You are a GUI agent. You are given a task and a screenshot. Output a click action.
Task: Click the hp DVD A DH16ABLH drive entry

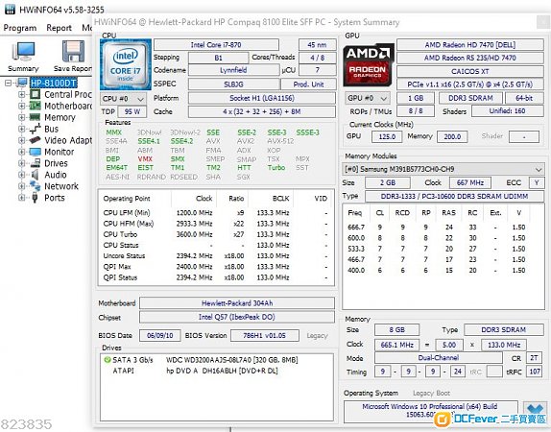[x=222, y=371]
